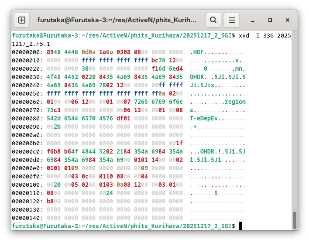309x243 pixels.
Task: Click the OHDR text on row 00000030
Action: [197, 77]
